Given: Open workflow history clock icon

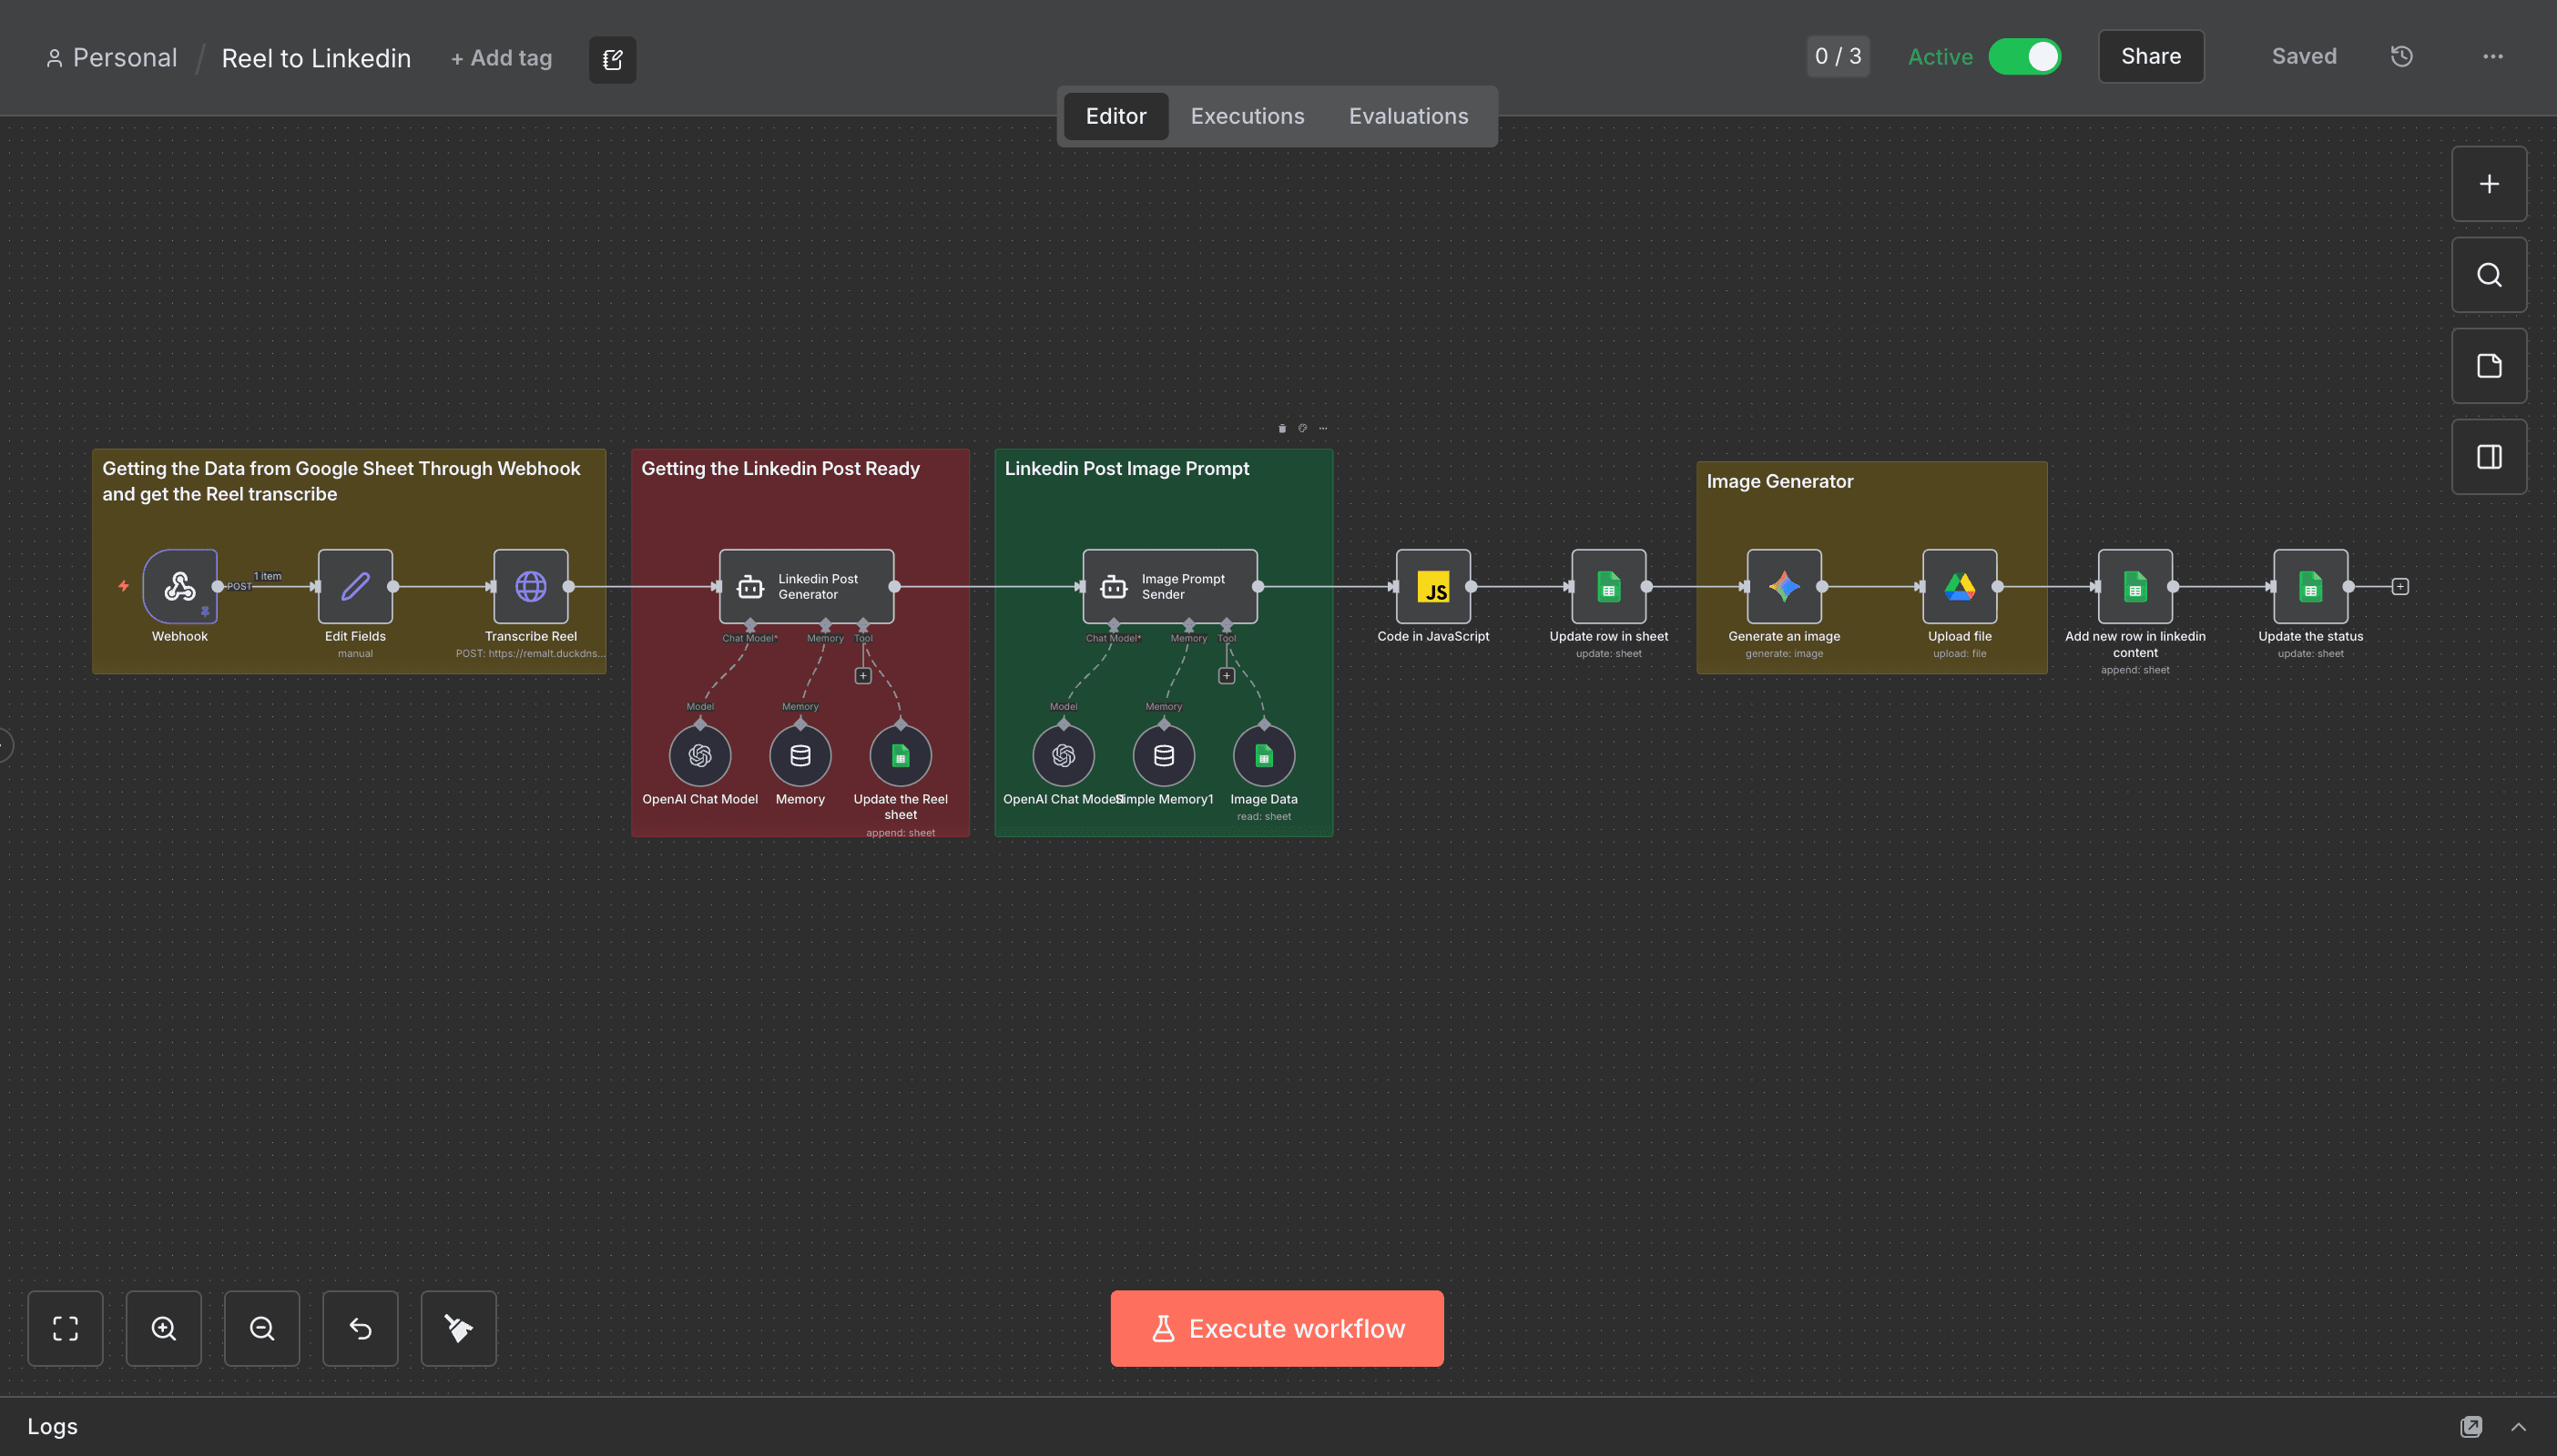Looking at the screenshot, I should pos(2401,57).
